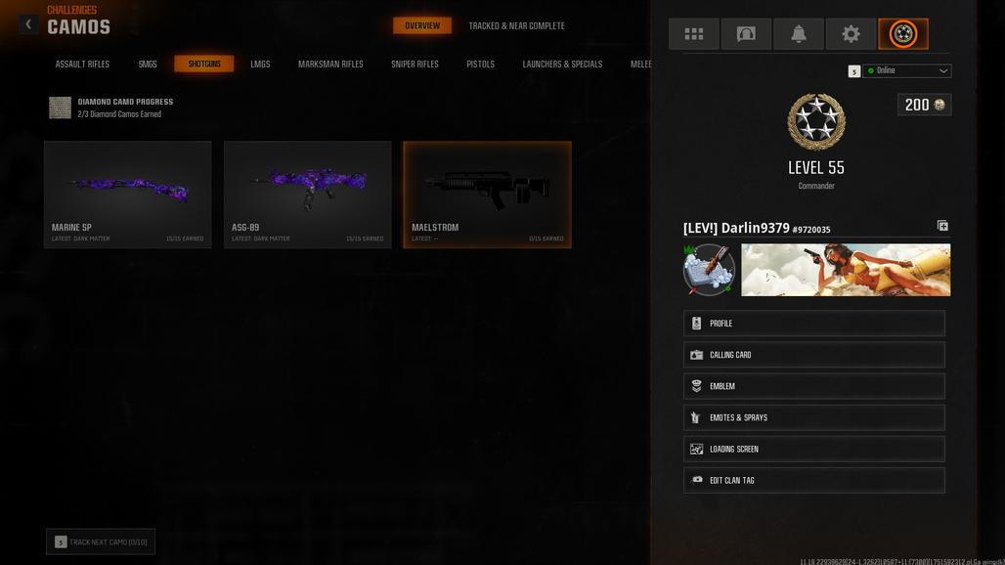Select Assault Rifles category
Screen dimensions: 1005x565
[x=82, y=65]
